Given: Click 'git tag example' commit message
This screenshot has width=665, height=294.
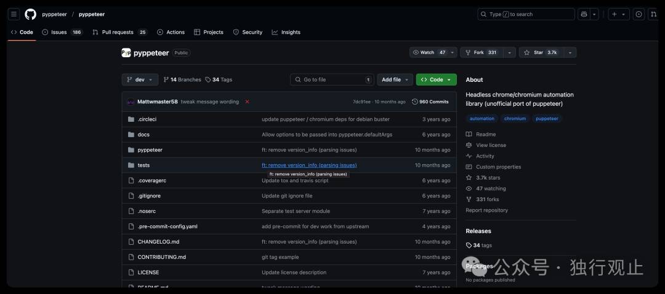Looking at the screenshot, I should pos(280,257).
